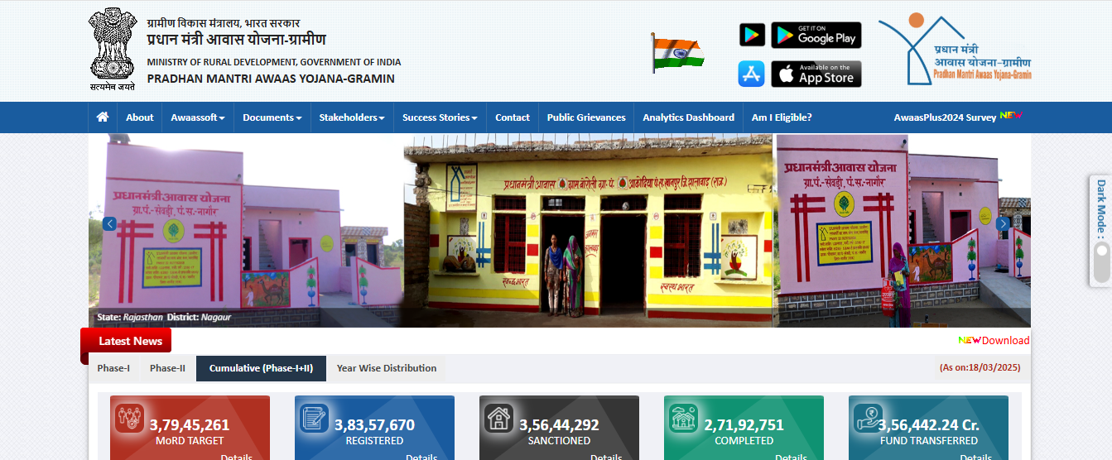Switch to the Phase-II tab

(x=167, y=368)
